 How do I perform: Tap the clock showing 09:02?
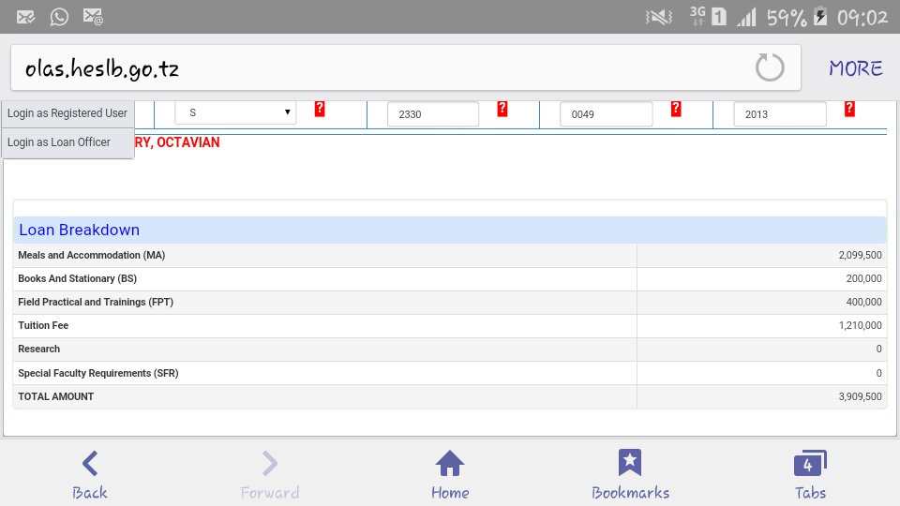862,18
